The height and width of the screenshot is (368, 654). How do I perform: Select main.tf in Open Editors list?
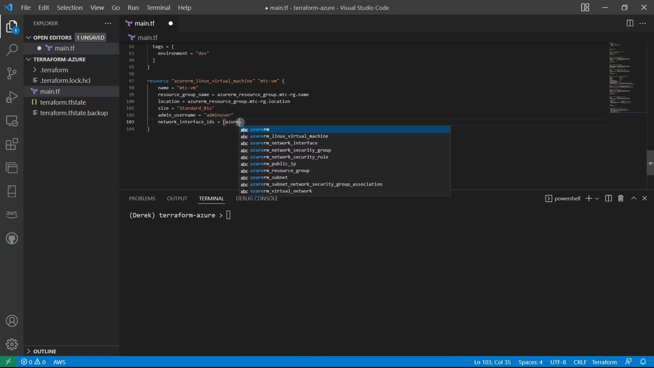coord(64,48)
